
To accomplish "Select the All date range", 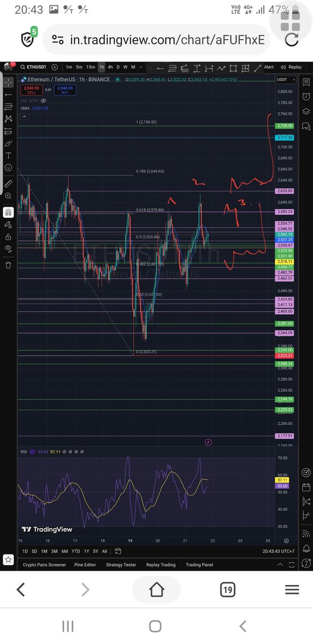I will pyautogui.click(x=105, y=551).
